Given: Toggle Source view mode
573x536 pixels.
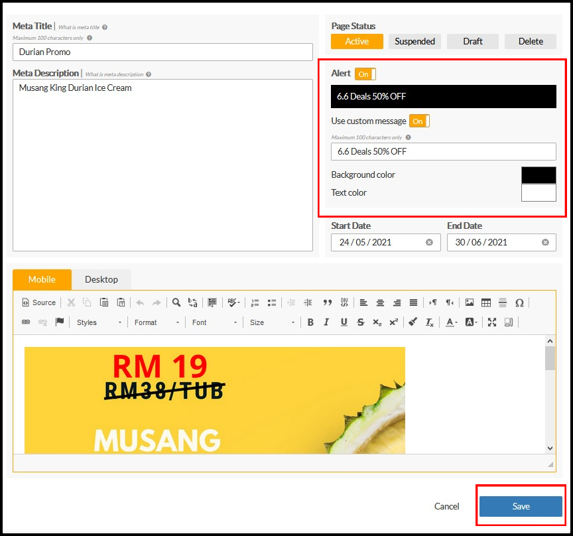Looking at the screenshot, I should tap(39, 302).
